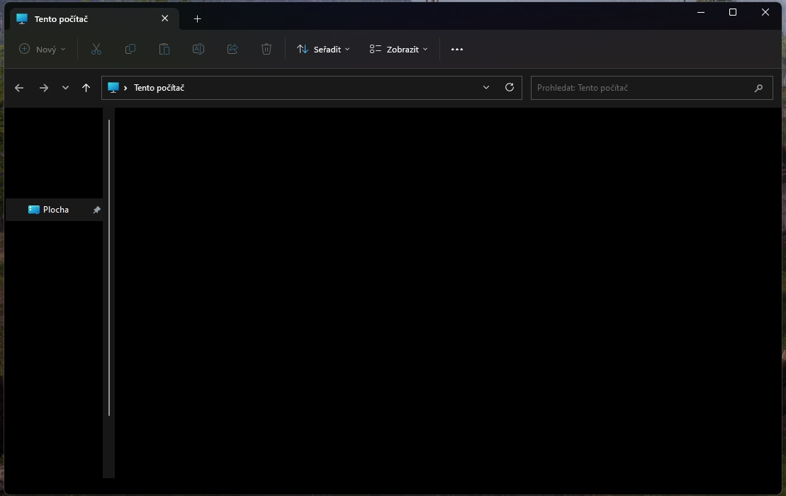This screenshot has height=496, width=786.
Task: Open the Zobrazit view dropdown
Action: pyautogui.click(x=398, y=49)
